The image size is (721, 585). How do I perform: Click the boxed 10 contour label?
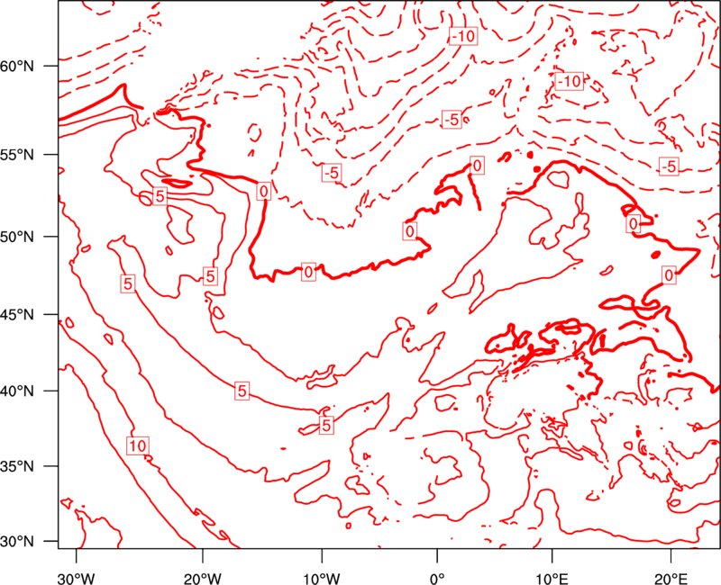pyautogui.click(x=138, y=445)
